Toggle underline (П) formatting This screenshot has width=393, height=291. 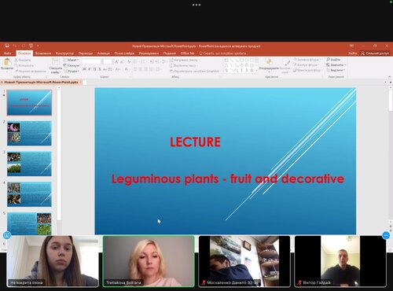tap(94, 69)
